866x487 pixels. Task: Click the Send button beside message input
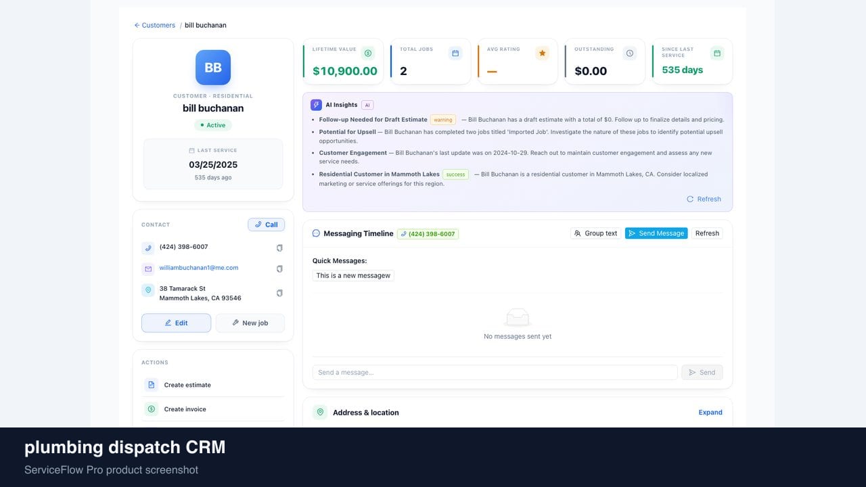[x=702, y=373]
